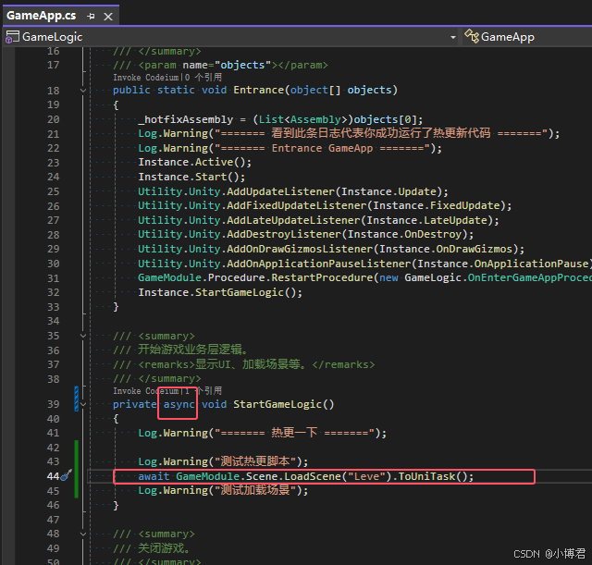The image size is (592, 565).
Task: Click LoadSource call text "Leve" on line 44
Action: click(366, 476)
